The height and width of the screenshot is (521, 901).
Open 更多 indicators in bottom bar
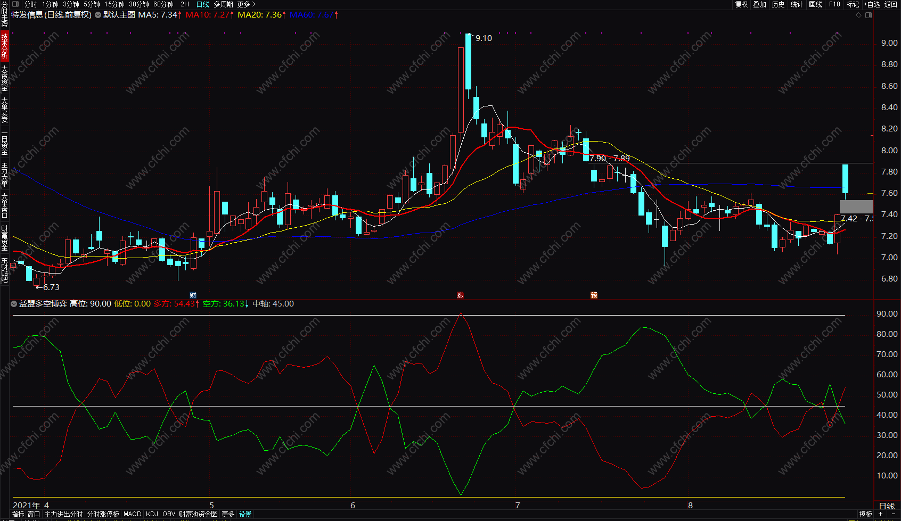(228, 514)
